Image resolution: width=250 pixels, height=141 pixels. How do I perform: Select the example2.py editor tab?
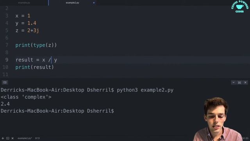click(x=72, y=3)
